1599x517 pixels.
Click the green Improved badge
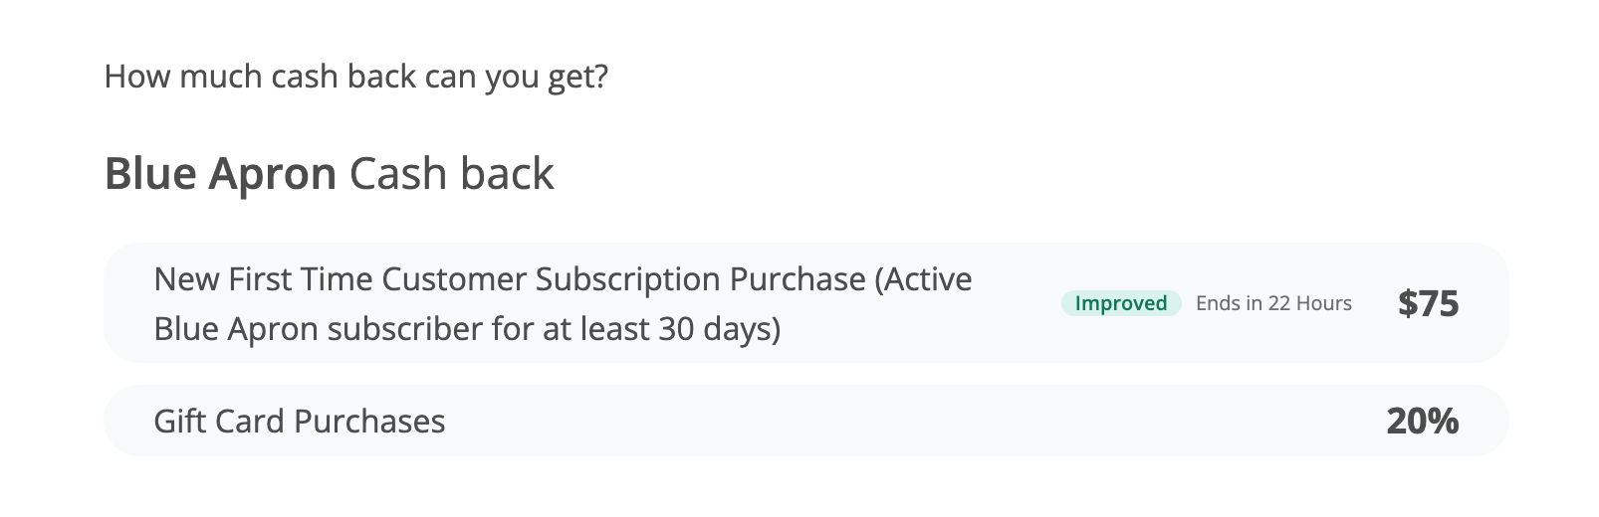[x=1120, y=303]
